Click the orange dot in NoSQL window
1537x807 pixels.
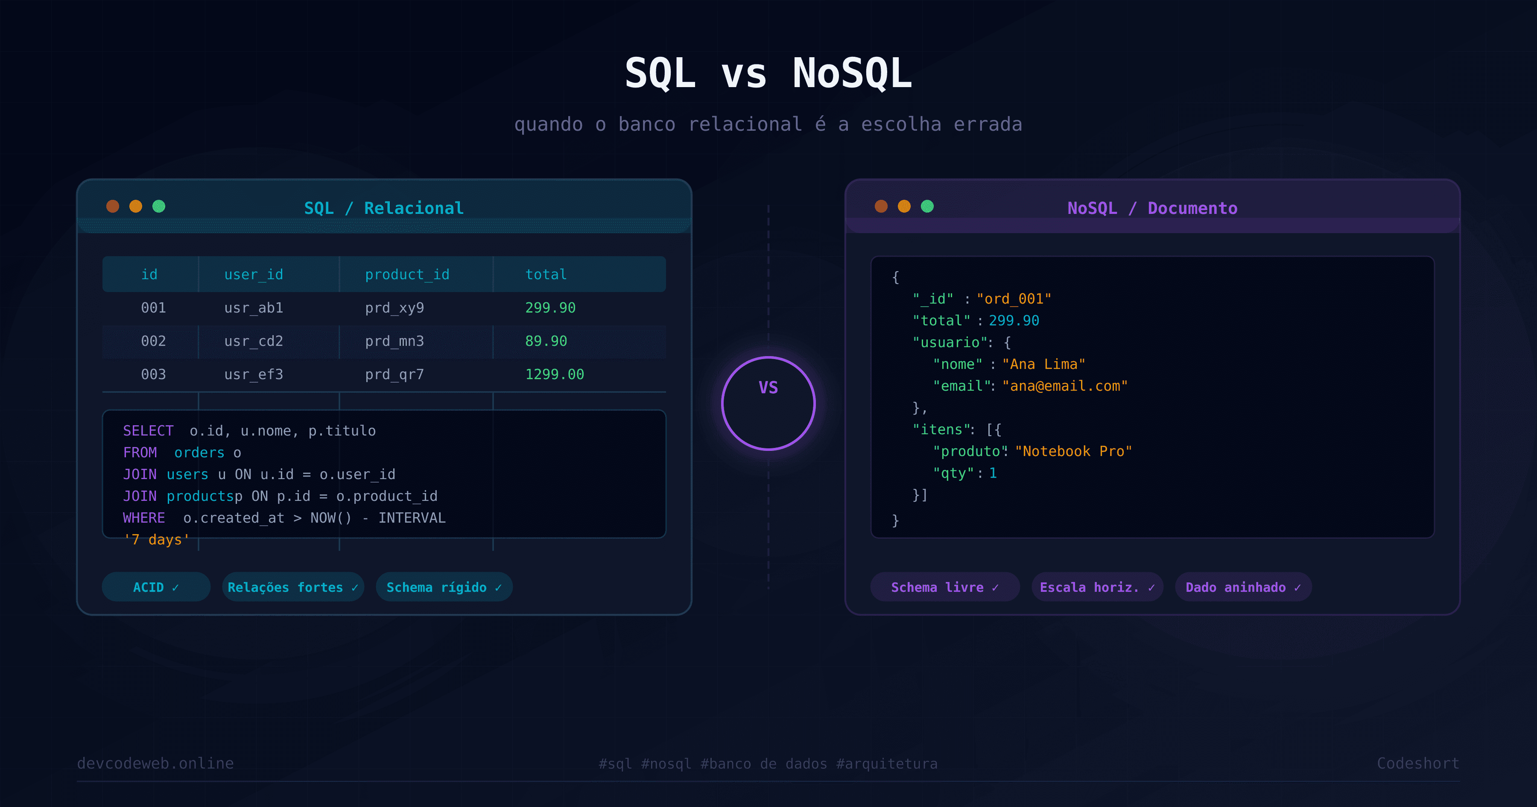pos(905,207)
